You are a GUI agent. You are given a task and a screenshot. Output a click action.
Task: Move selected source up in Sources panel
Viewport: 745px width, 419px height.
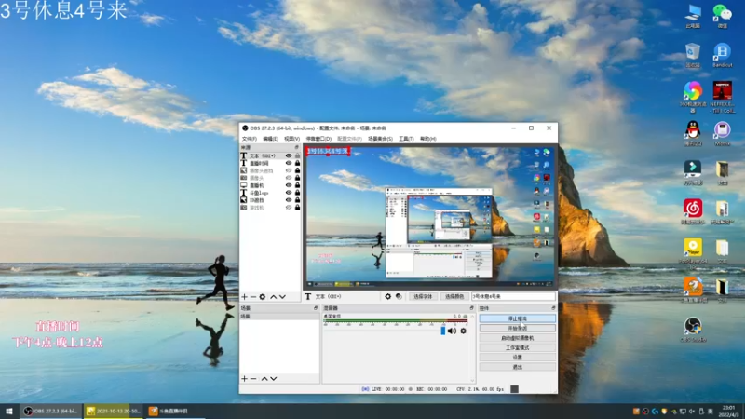coord(273,296)
